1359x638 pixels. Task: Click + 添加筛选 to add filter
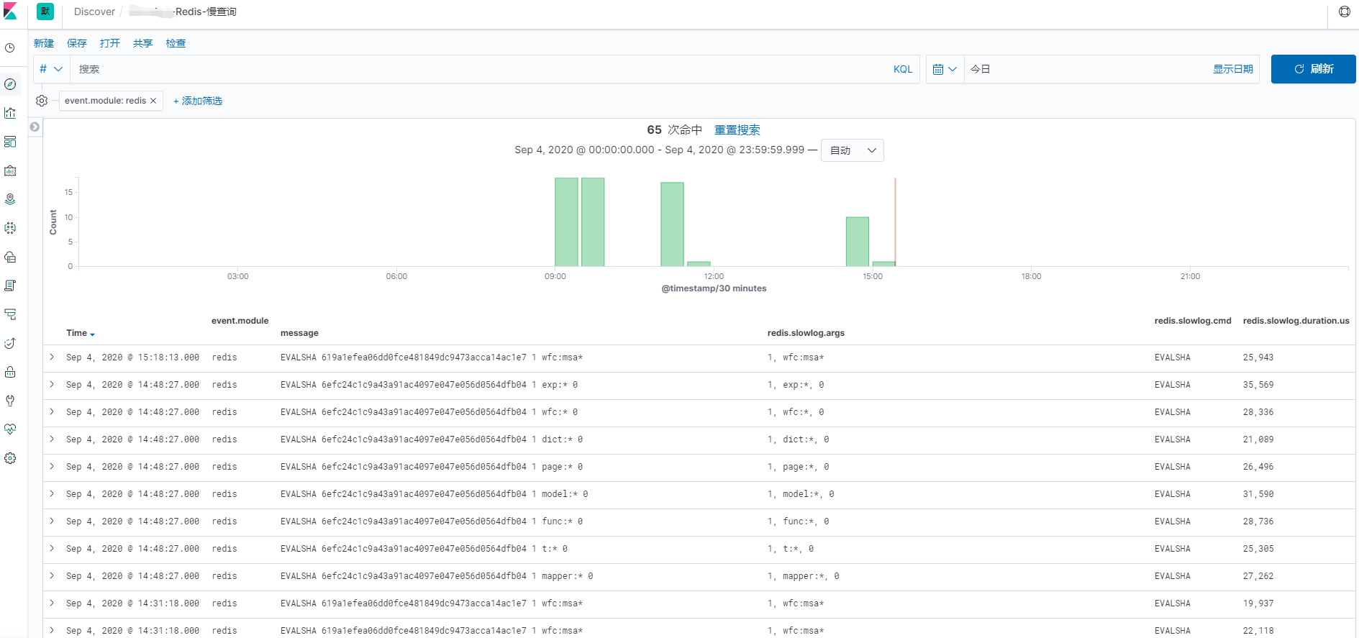(198, 101)
